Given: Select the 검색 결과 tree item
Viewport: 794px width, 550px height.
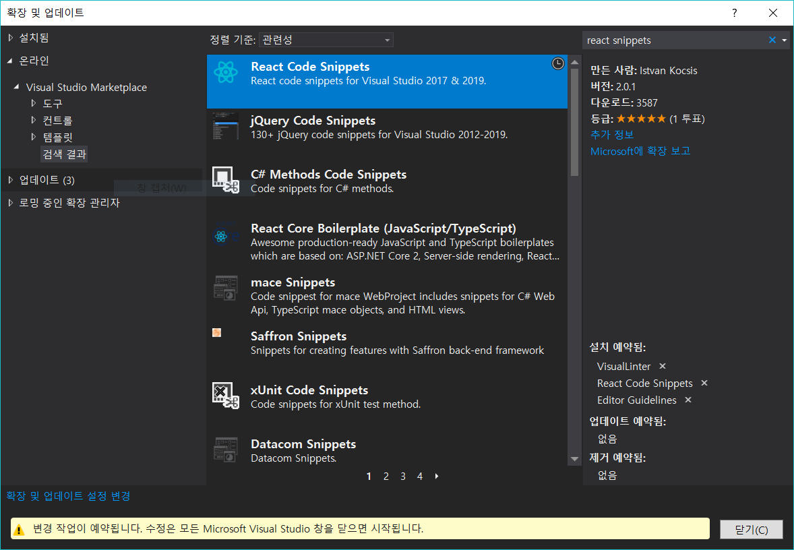Looking at the screenshot, I should coord(64,154).
